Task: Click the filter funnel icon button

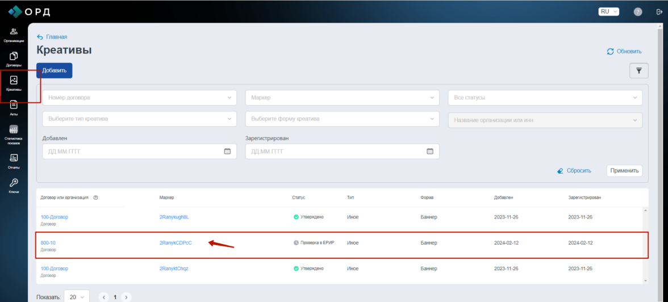Action: click(x=638, y=71)
